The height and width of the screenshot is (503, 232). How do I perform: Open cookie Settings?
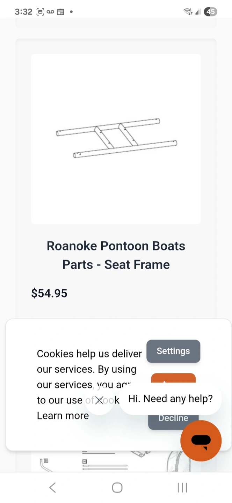pos(173,351)
